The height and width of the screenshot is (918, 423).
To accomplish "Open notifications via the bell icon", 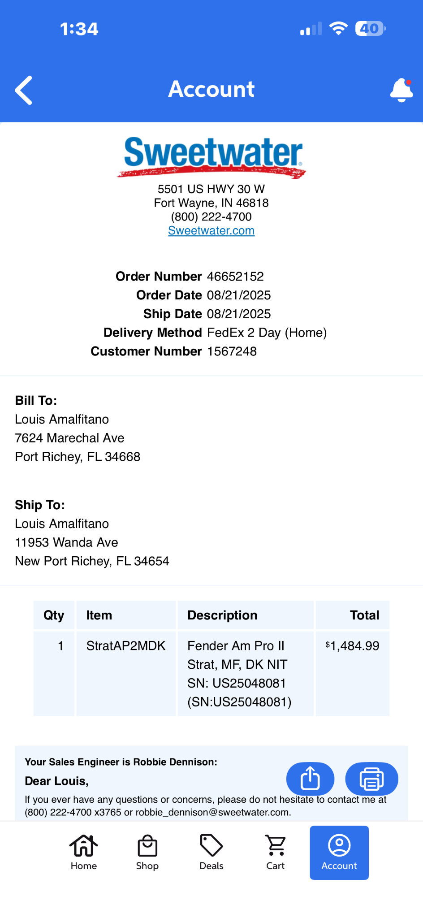I will point(401,90).
